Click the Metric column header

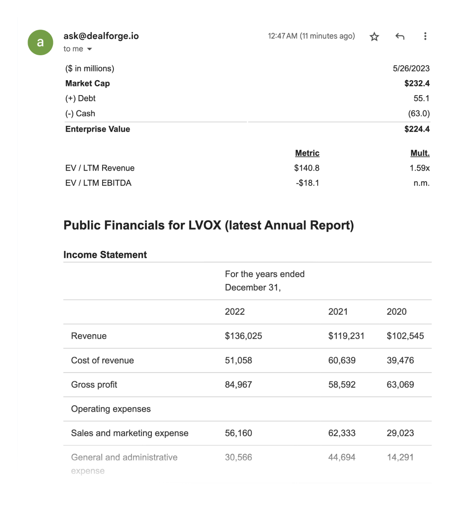(x=307, y=153)
